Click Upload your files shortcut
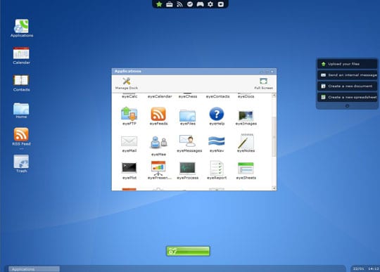The height and width of the screenshot is (272, 380). click(x=348, y=64)
